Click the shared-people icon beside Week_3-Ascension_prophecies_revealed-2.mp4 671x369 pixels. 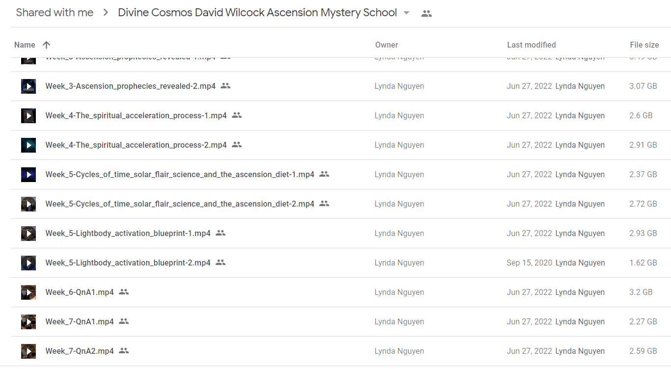[225, 86]
